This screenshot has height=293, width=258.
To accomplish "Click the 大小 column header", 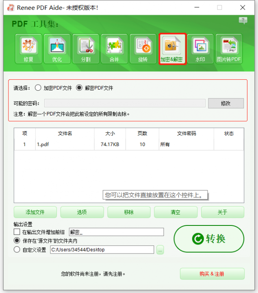I will [x=110, y=133].
